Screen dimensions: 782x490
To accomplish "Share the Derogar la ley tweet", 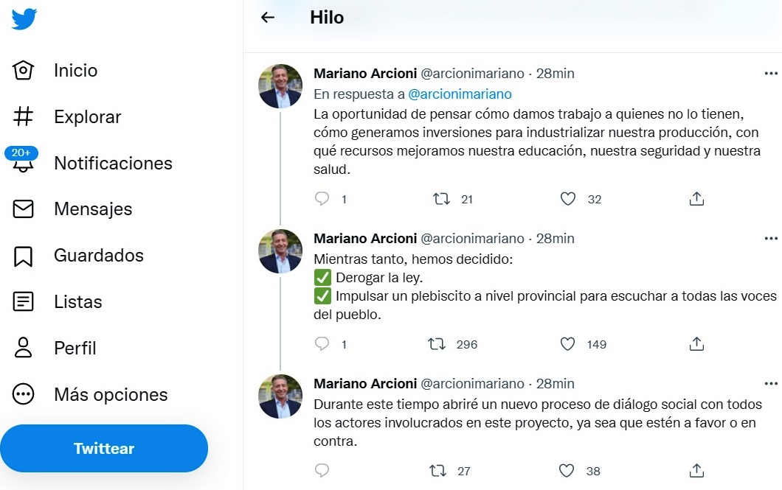I will 696,344.
